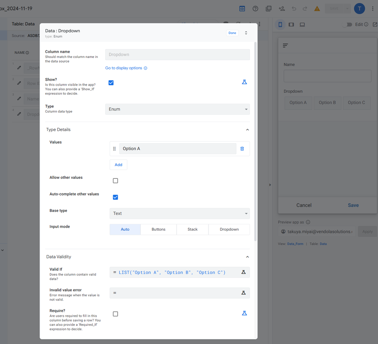Viewport: 378px width, 344px height.
Task: Click the flask icon beside Require?
Action: coord(244,313)
